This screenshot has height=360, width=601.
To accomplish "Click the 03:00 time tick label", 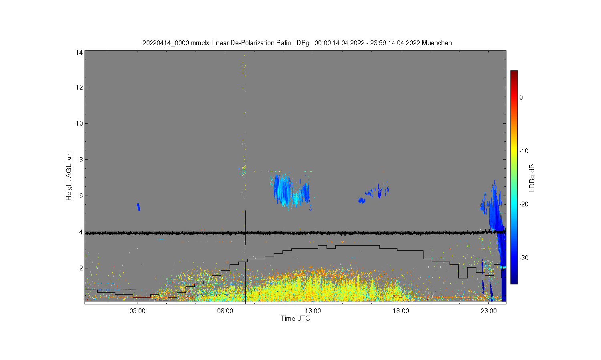I will [x=137, y=311].
